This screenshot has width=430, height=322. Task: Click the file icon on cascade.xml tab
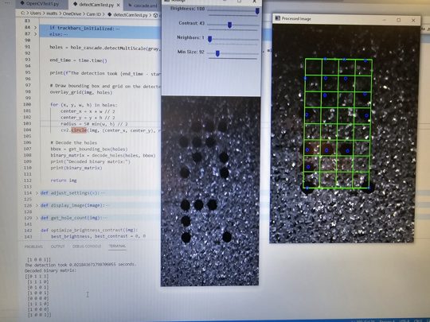pyautogui.click(x=131, y=5)
